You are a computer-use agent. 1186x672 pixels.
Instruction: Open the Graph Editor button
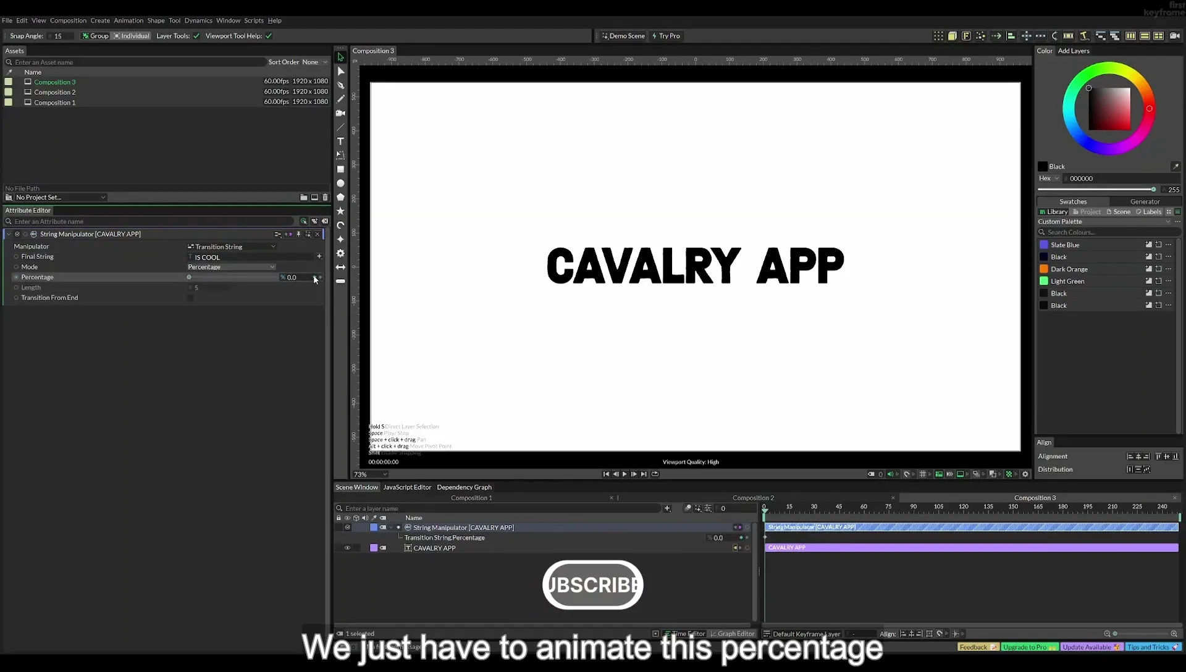[x=732, y=634]
